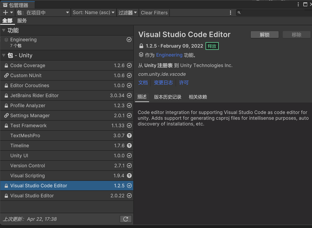Click the 包管理器 window tab
The image size is (312, 228).
tap(18, 5)
